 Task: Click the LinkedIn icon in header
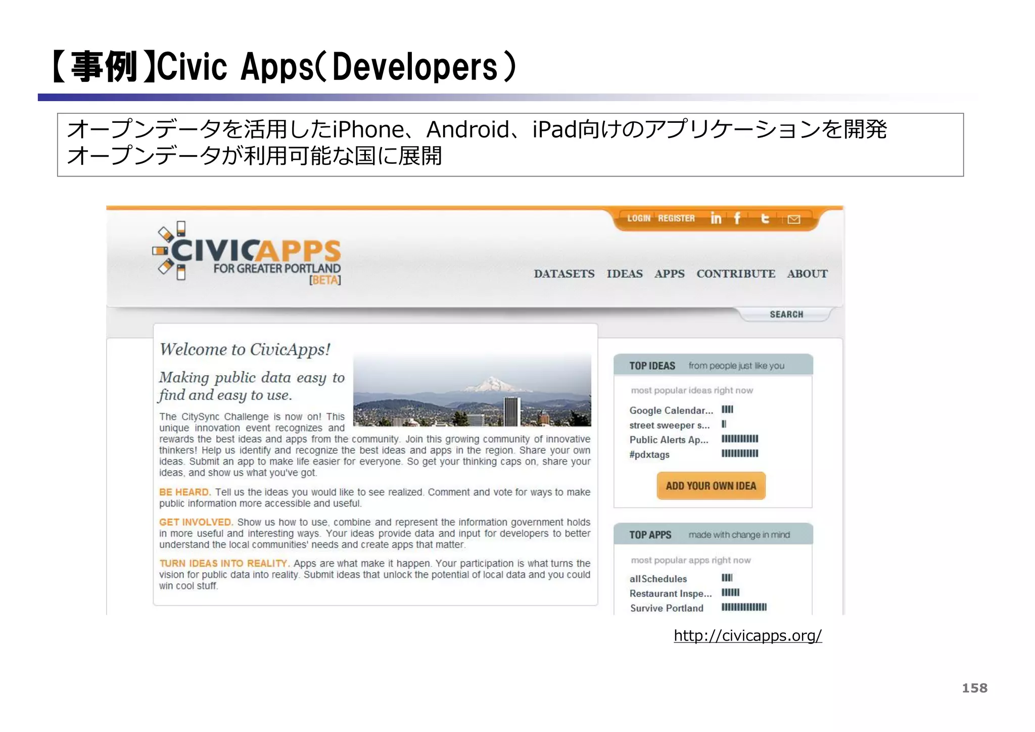click(716, 218)
